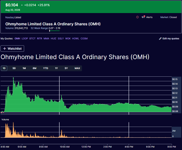Click the 10:00 AM time axis label
The height and width of the screenshot is (150, 182).
[x=65, y=147]
